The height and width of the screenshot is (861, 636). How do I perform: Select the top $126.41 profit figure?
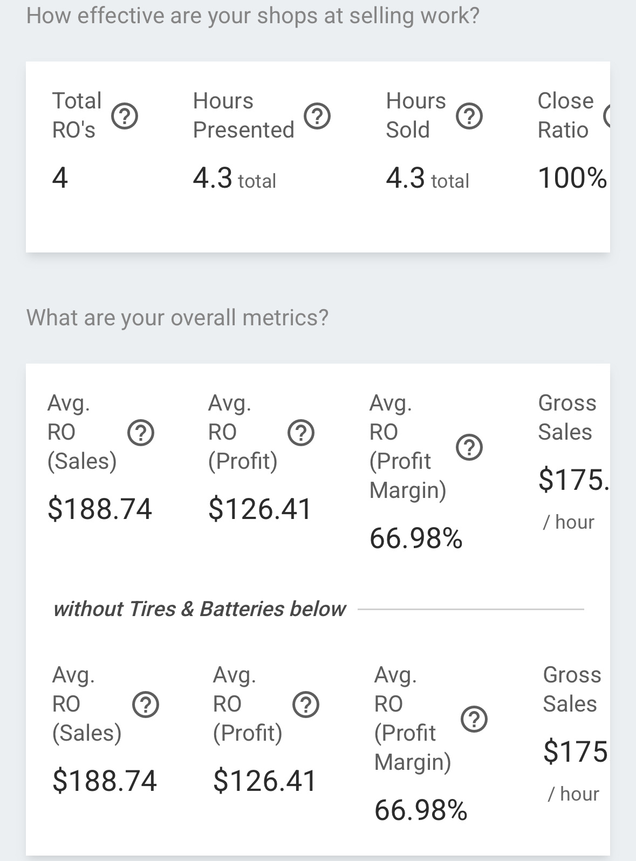[260, 509]
